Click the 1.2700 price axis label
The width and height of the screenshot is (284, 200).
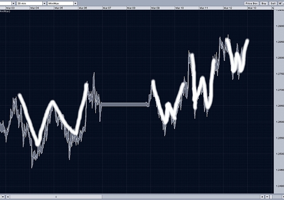click(280, 90)
